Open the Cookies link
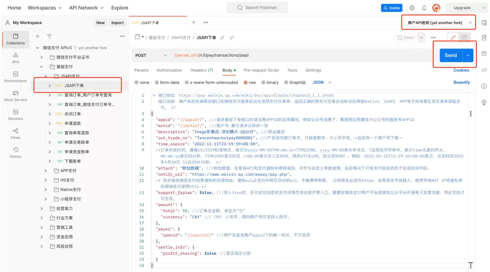The height and width of the screenshot is (272, 490). pyautogui.click(x=461, y=70)
